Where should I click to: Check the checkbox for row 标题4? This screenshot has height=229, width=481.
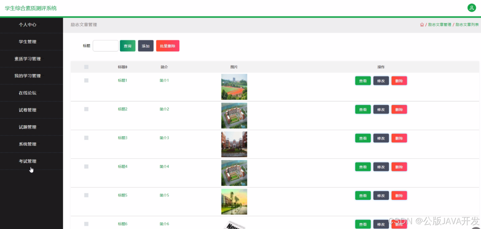[86, 167]
